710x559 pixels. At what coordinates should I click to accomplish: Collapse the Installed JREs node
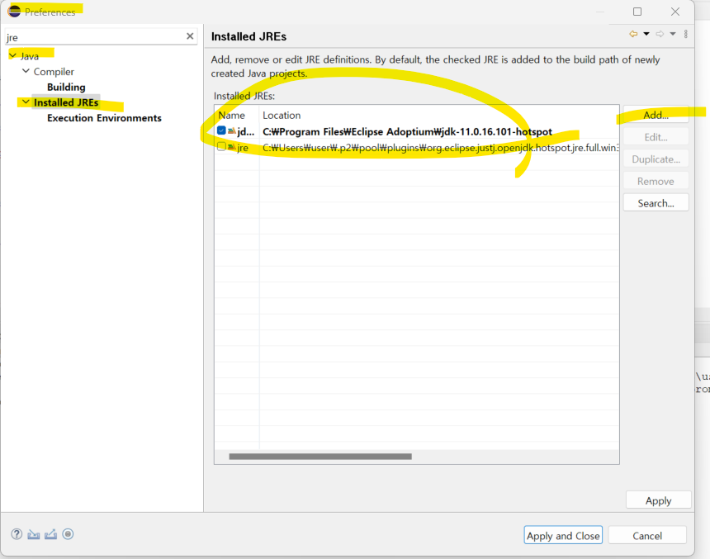26,102
